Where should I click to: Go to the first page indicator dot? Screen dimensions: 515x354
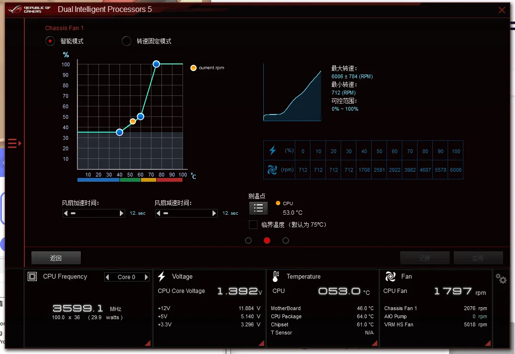coord(248,240)
